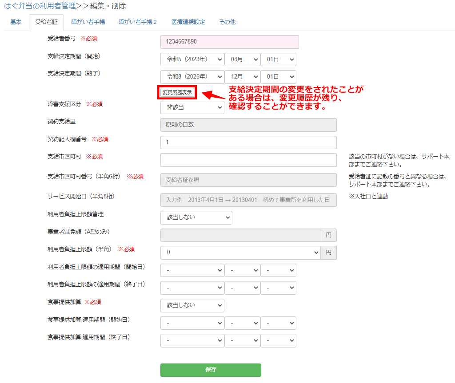Click the 契約記入欄番号 text field
The width and height of the screenshot is (455, 383).
click(248, 142)
